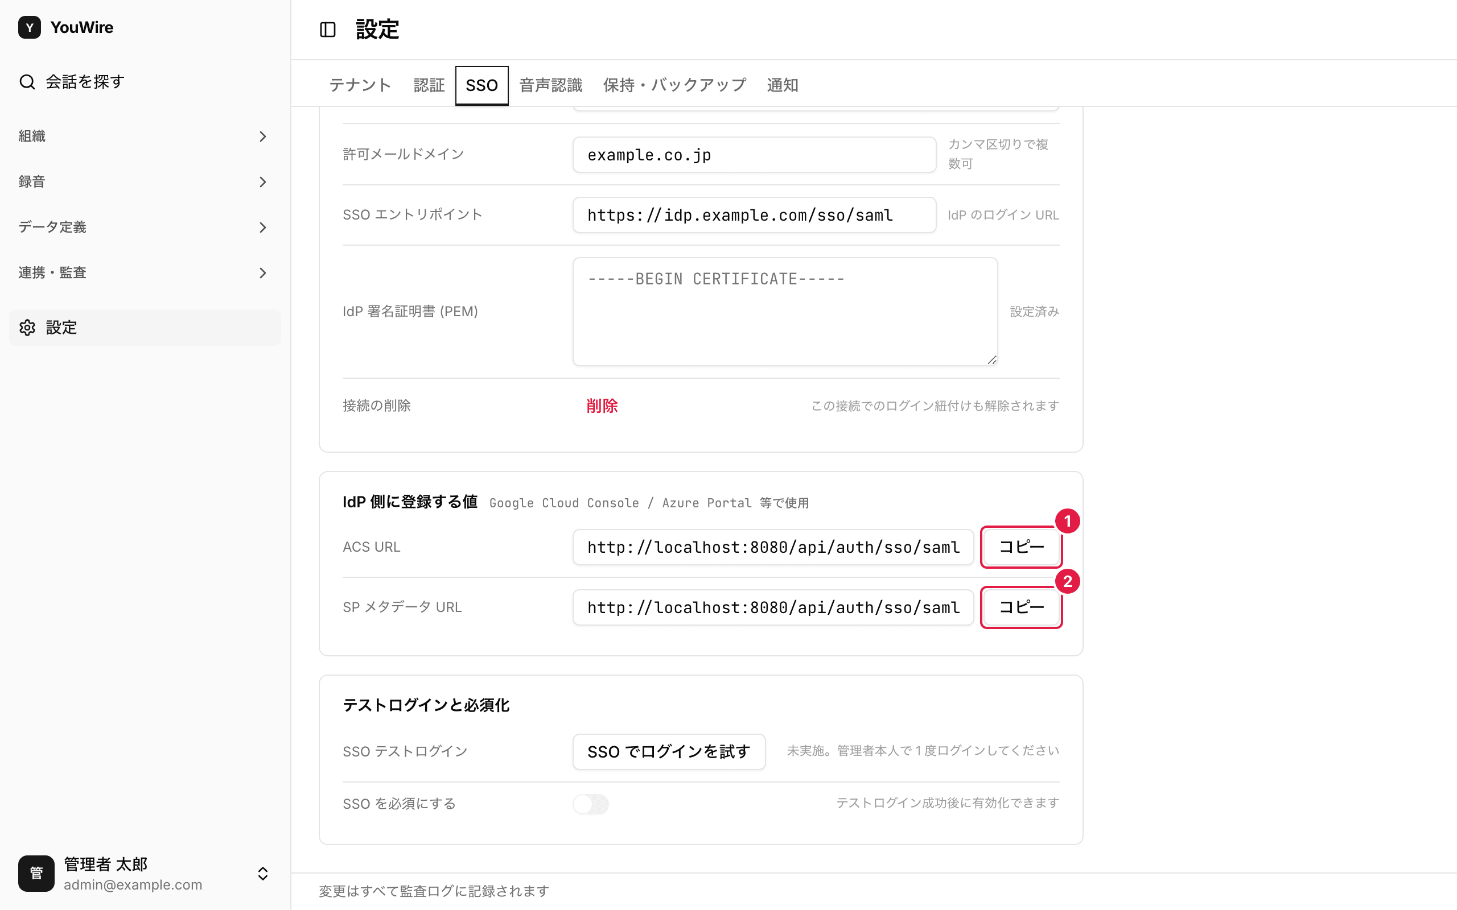Open 会話を探す search
The image size is (1457, 910).
pyautogui.click(x=145, y=82)
